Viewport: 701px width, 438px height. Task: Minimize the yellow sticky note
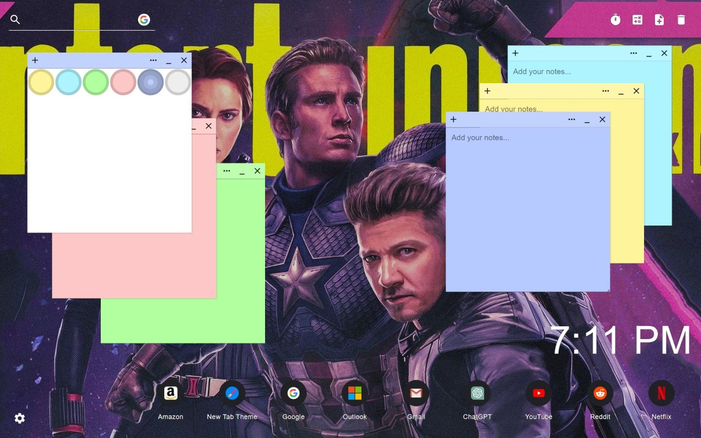point(621,92)
